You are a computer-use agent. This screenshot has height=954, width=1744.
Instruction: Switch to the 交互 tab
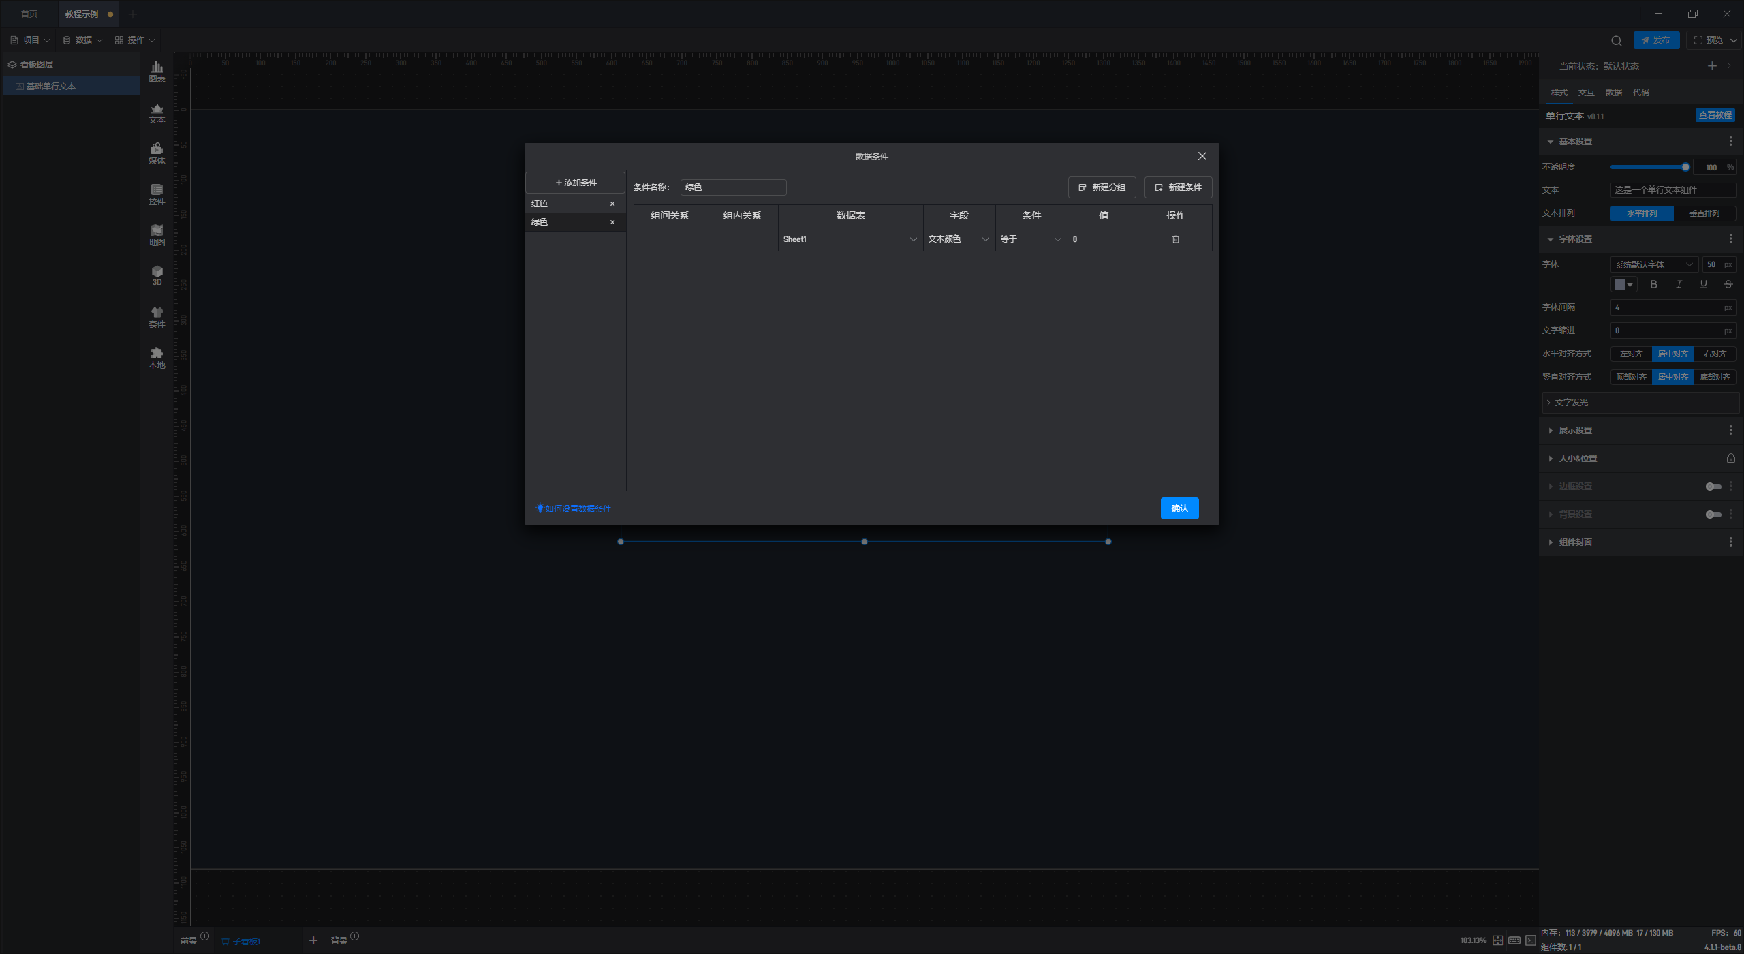click(x=1586, y=93)
